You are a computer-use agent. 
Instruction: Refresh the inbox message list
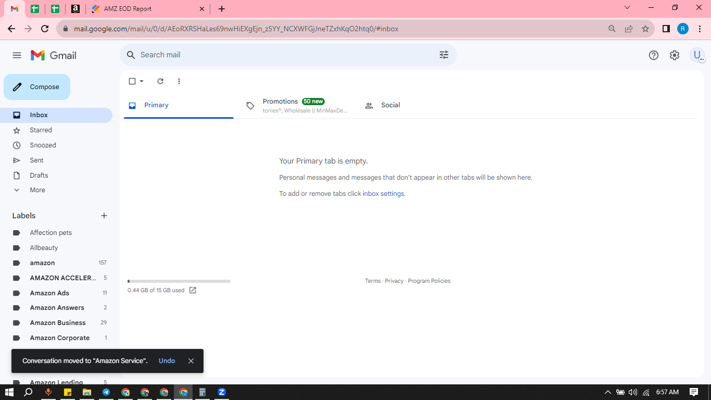point(160,81)
